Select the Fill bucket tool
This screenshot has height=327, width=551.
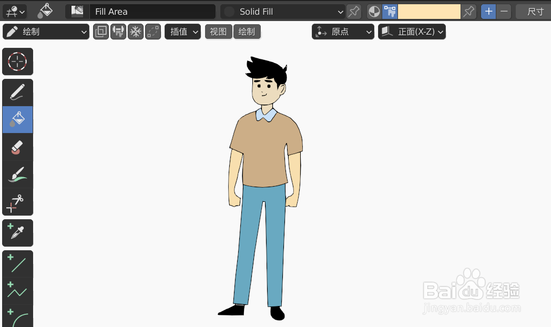(x=17, y=120)
